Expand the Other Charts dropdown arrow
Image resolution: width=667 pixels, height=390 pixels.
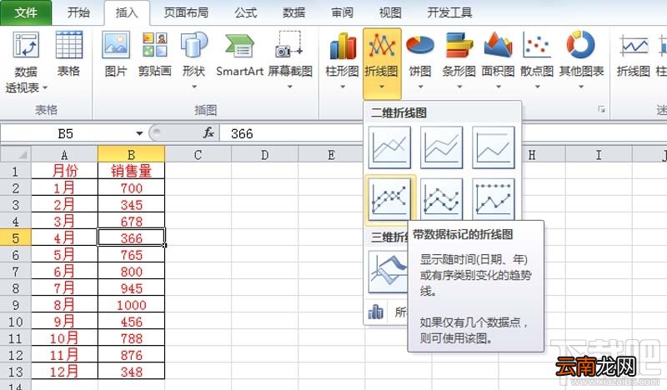pos(581,87)
